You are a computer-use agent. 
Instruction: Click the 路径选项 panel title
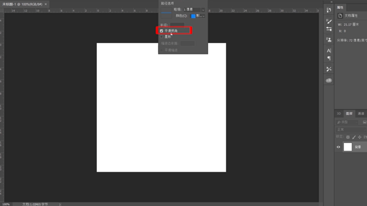tap(167, 3)
